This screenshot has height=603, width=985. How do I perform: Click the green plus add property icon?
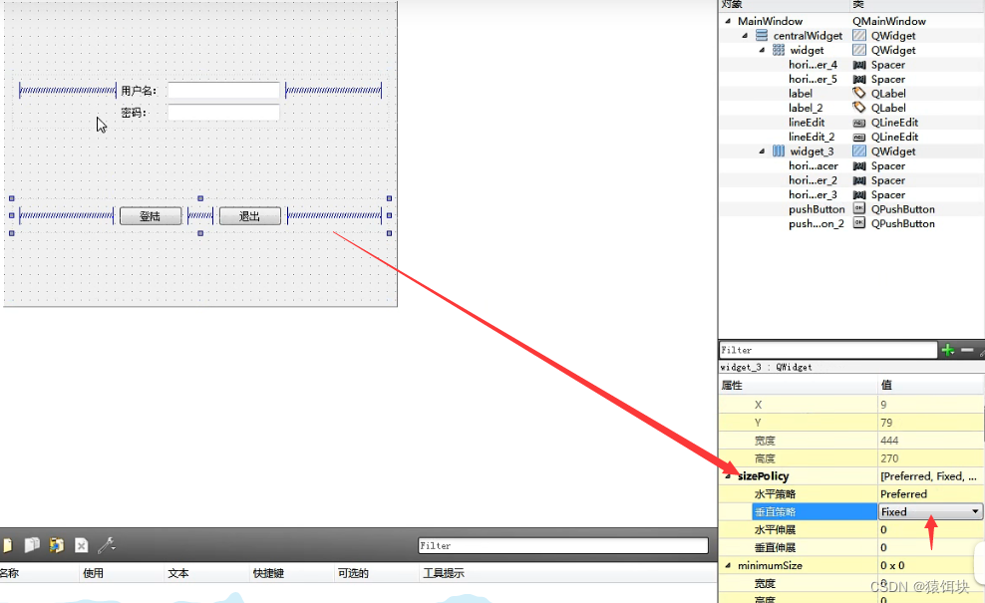[948, 350]
